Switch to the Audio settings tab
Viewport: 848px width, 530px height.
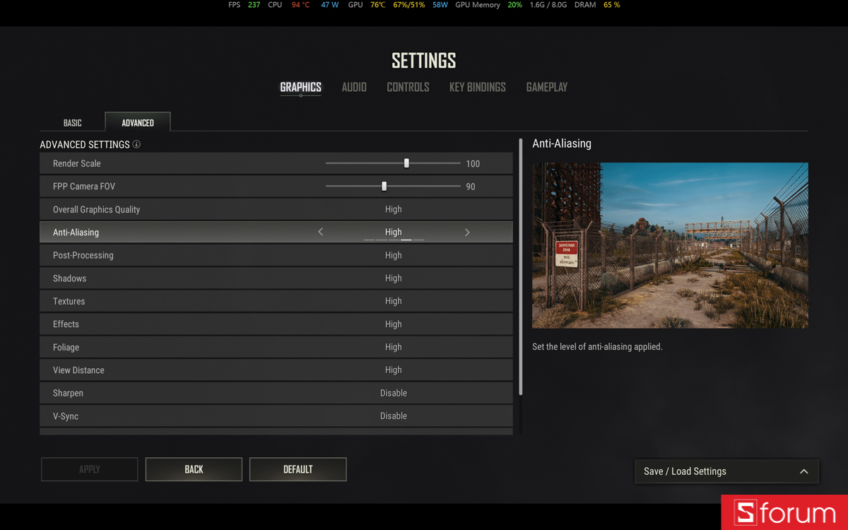point(354,88)
